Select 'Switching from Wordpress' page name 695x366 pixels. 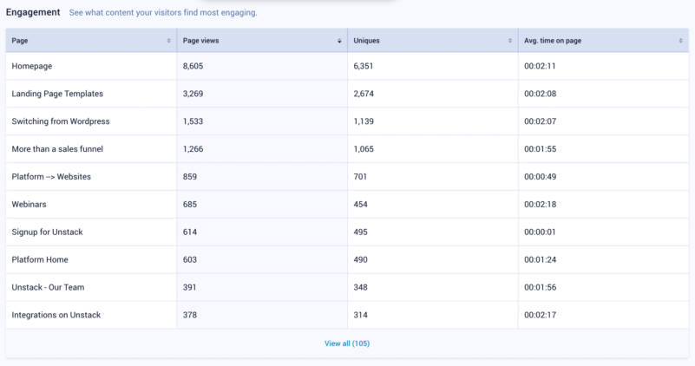(60, 121)
